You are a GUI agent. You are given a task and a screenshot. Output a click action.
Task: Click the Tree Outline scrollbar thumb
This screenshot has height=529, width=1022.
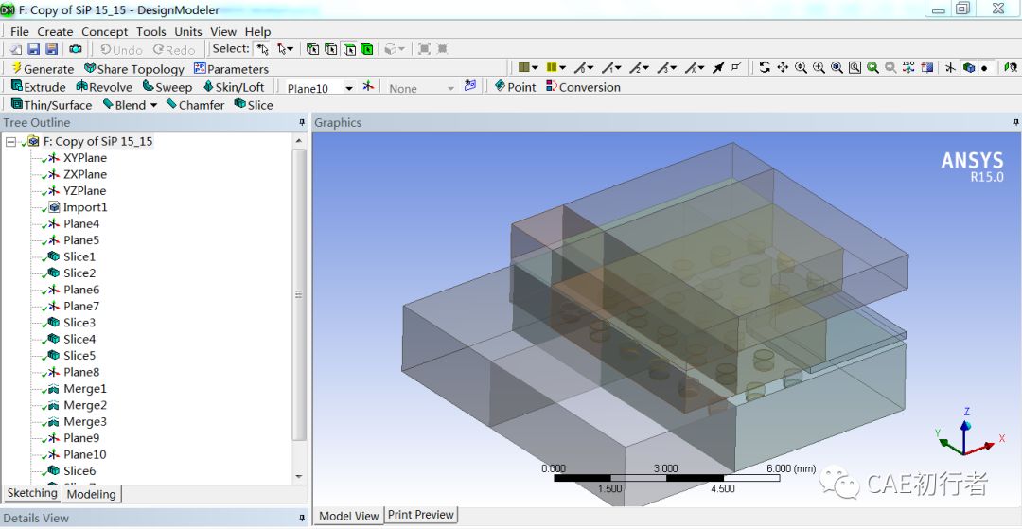click(298, 294)
